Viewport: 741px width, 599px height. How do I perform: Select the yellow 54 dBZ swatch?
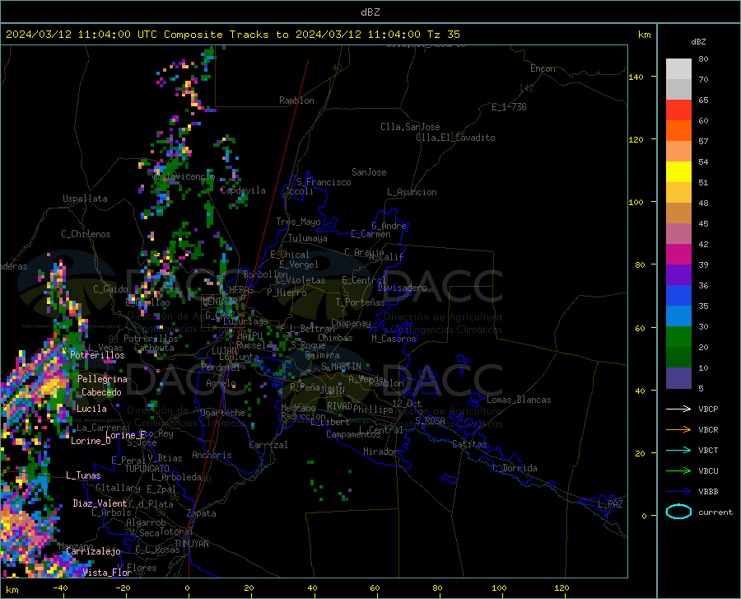point(678,171)
